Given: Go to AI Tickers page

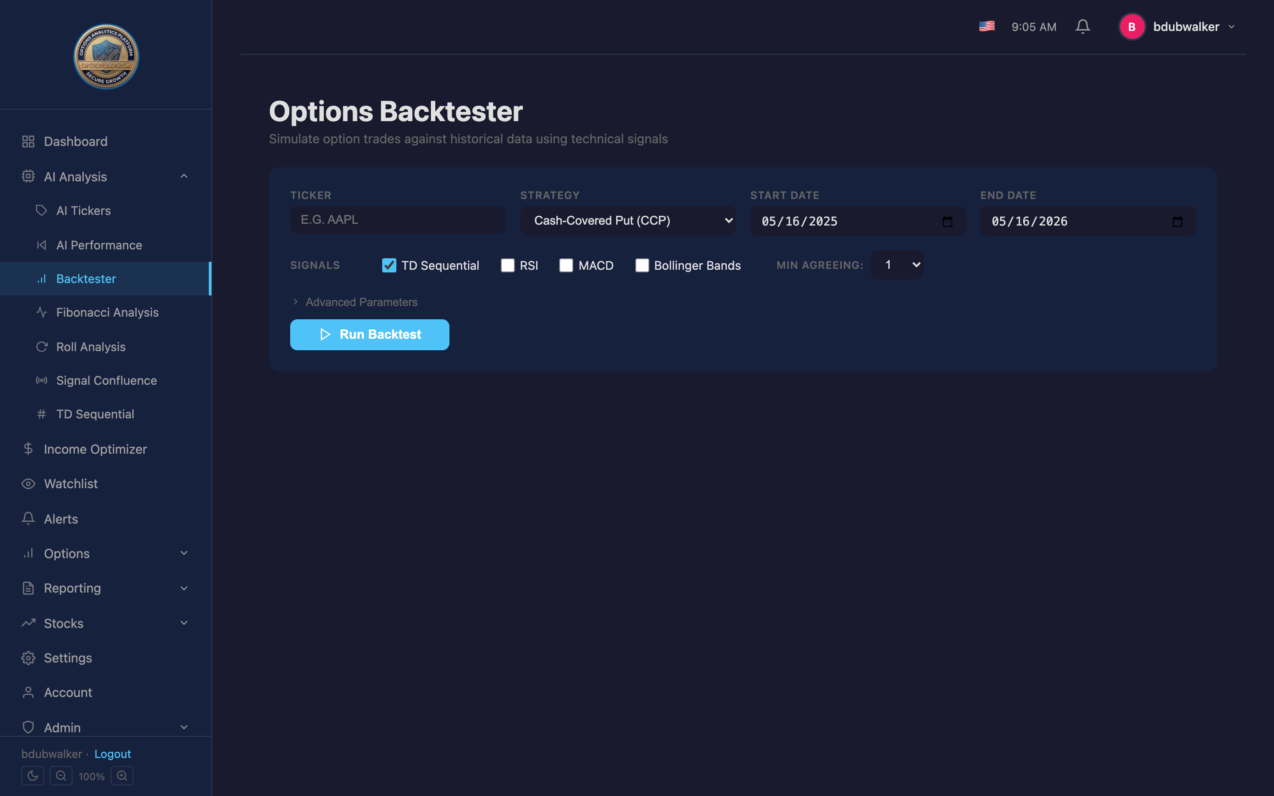Looking at the screenshot, I should (x=105, y=210).
